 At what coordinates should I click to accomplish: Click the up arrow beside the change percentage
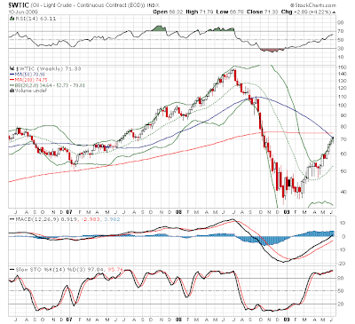point(335,12)
